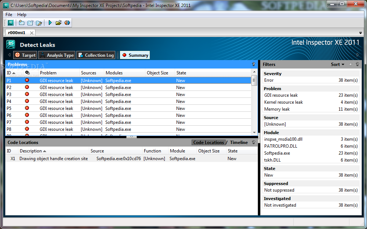Image resolution: width=367 pixels, height=229 pixels.
Task: Open help for the Problems pane
Action: [x=253, y=64]
